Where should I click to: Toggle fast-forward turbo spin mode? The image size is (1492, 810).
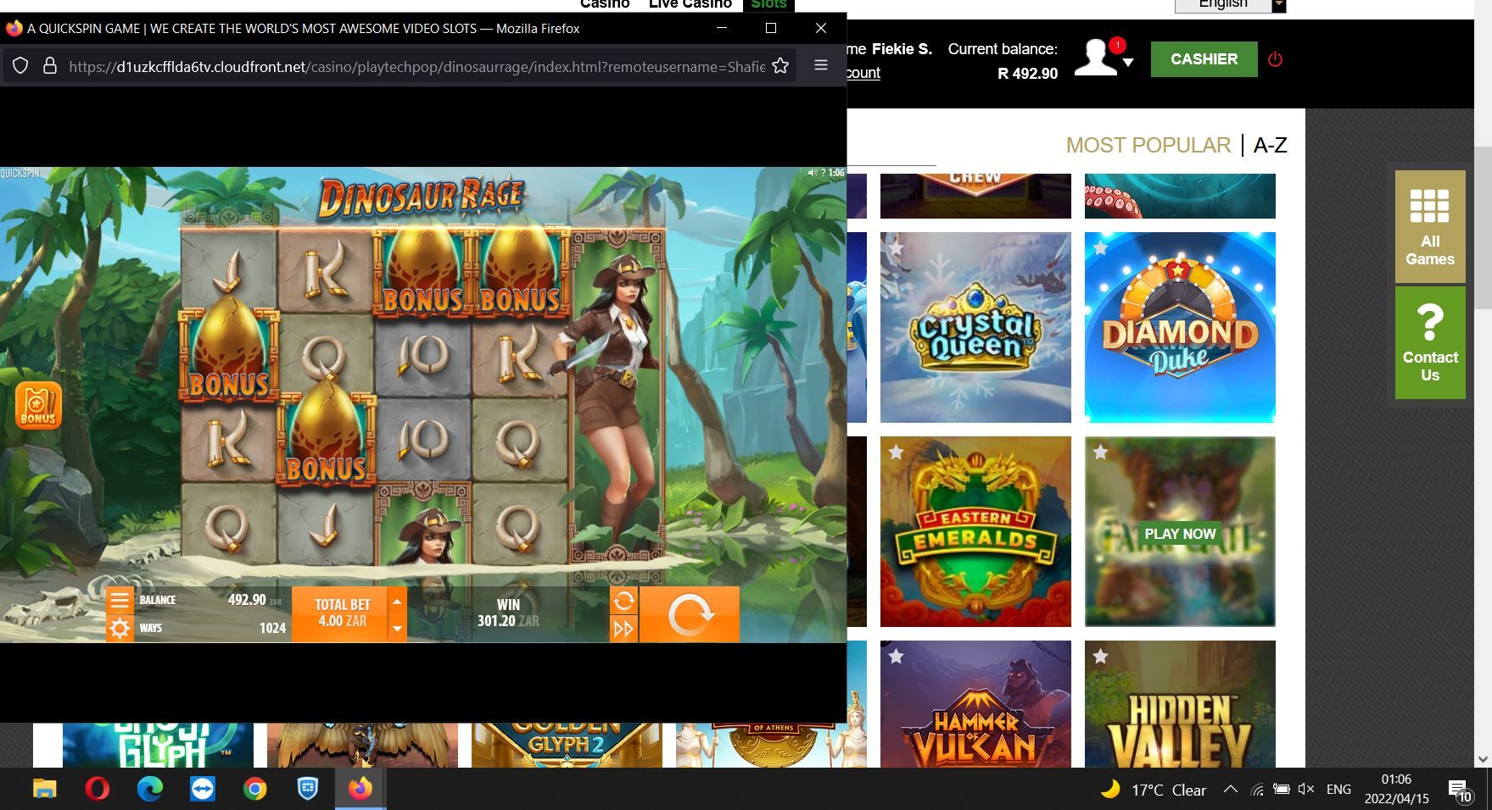pos(623,629)
